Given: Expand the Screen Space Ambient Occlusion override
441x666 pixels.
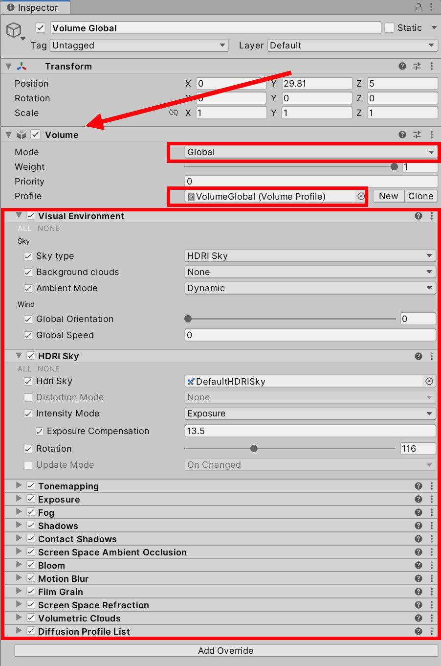Looking at the screenshot, I should 19,552.
